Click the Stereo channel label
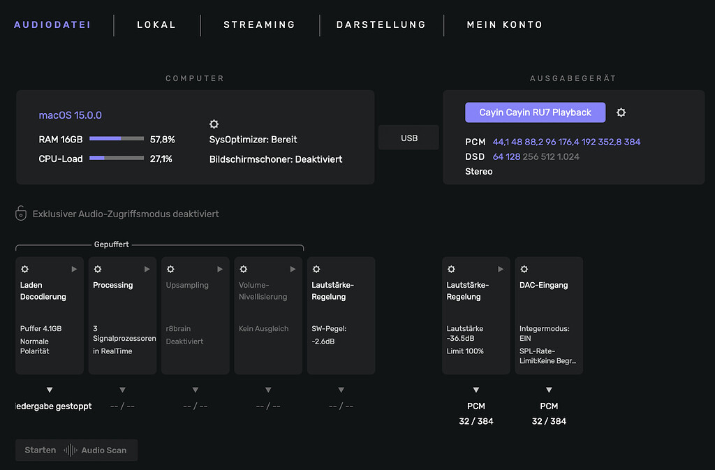The image size is (715, 470). (479, 171)
